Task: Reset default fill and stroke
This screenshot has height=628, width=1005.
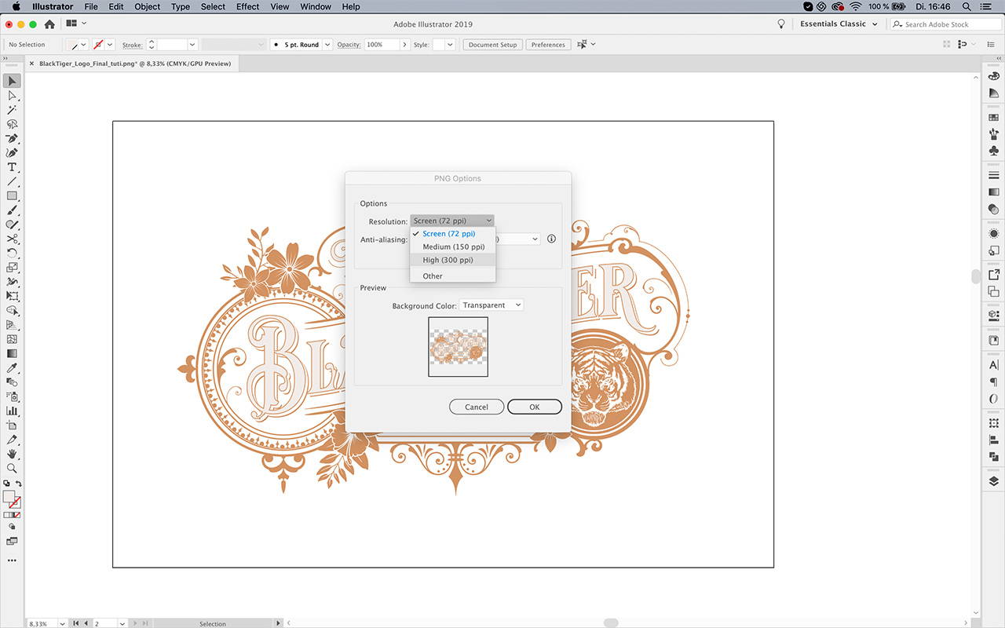Action: coord(6,484)
